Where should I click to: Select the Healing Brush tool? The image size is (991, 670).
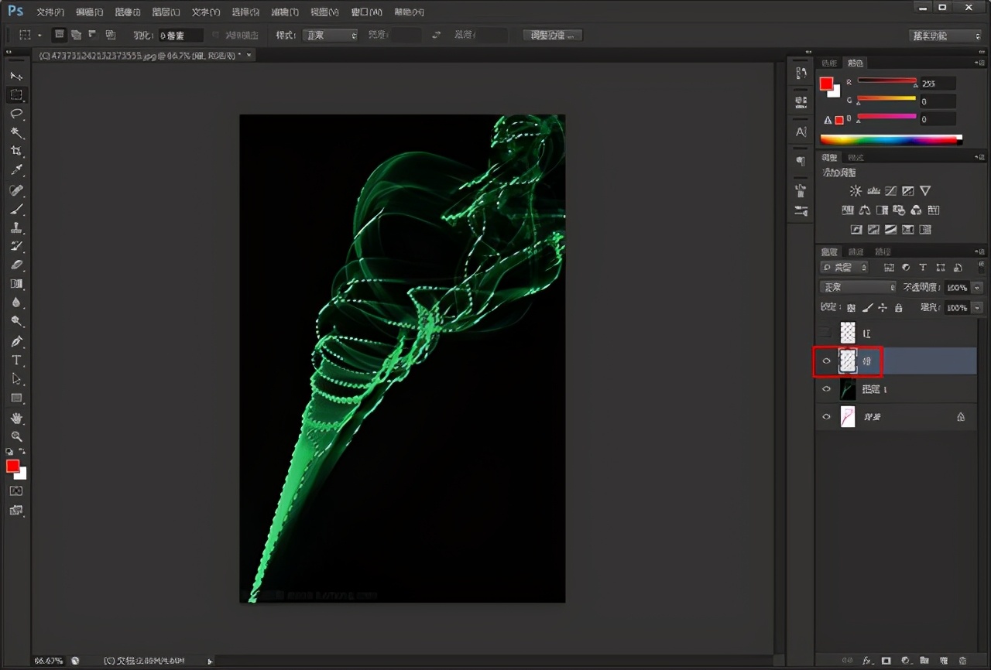(x=16, y=190)
